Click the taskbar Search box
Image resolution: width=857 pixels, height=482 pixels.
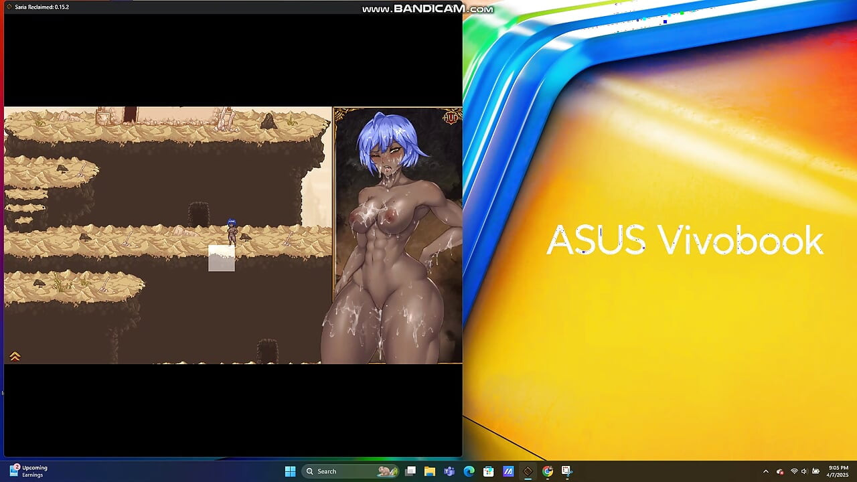tap(351, 471)
